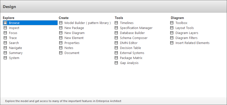227x105 pixels.
Task: Select Schema Composer entry
Action: (x=133, y=38)
